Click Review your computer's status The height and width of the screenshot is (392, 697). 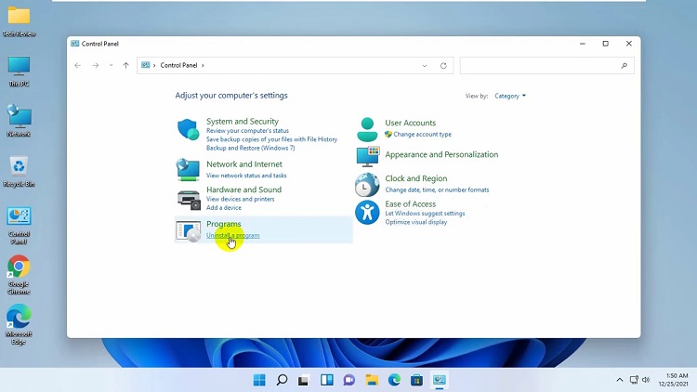pyautogui.click(x=247, y=131)
